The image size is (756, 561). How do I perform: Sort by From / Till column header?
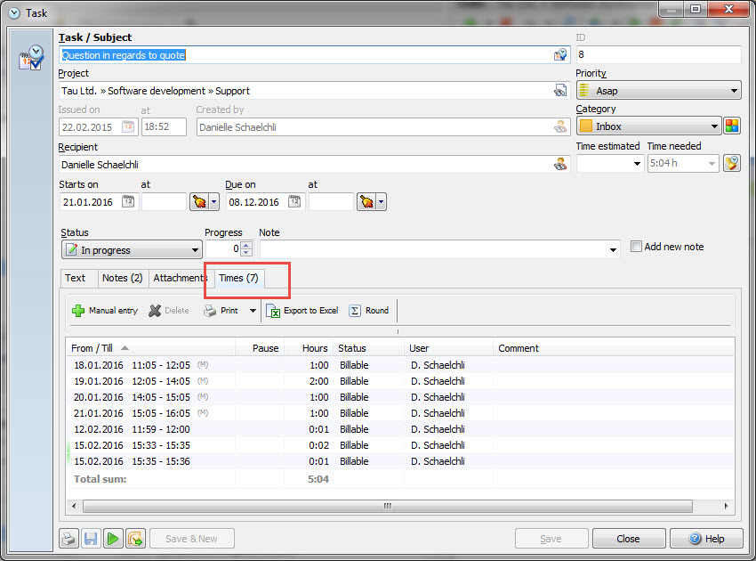[98, 348]
